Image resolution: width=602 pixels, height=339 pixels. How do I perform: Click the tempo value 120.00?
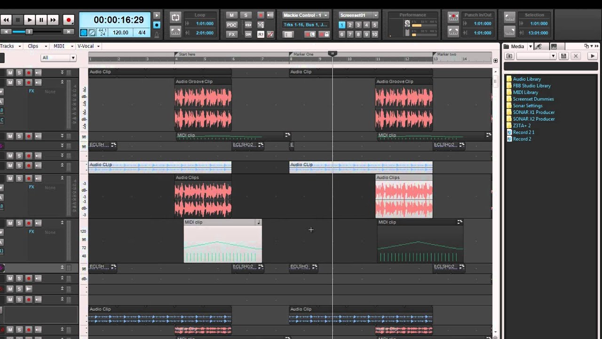click(x=121, y=32)
